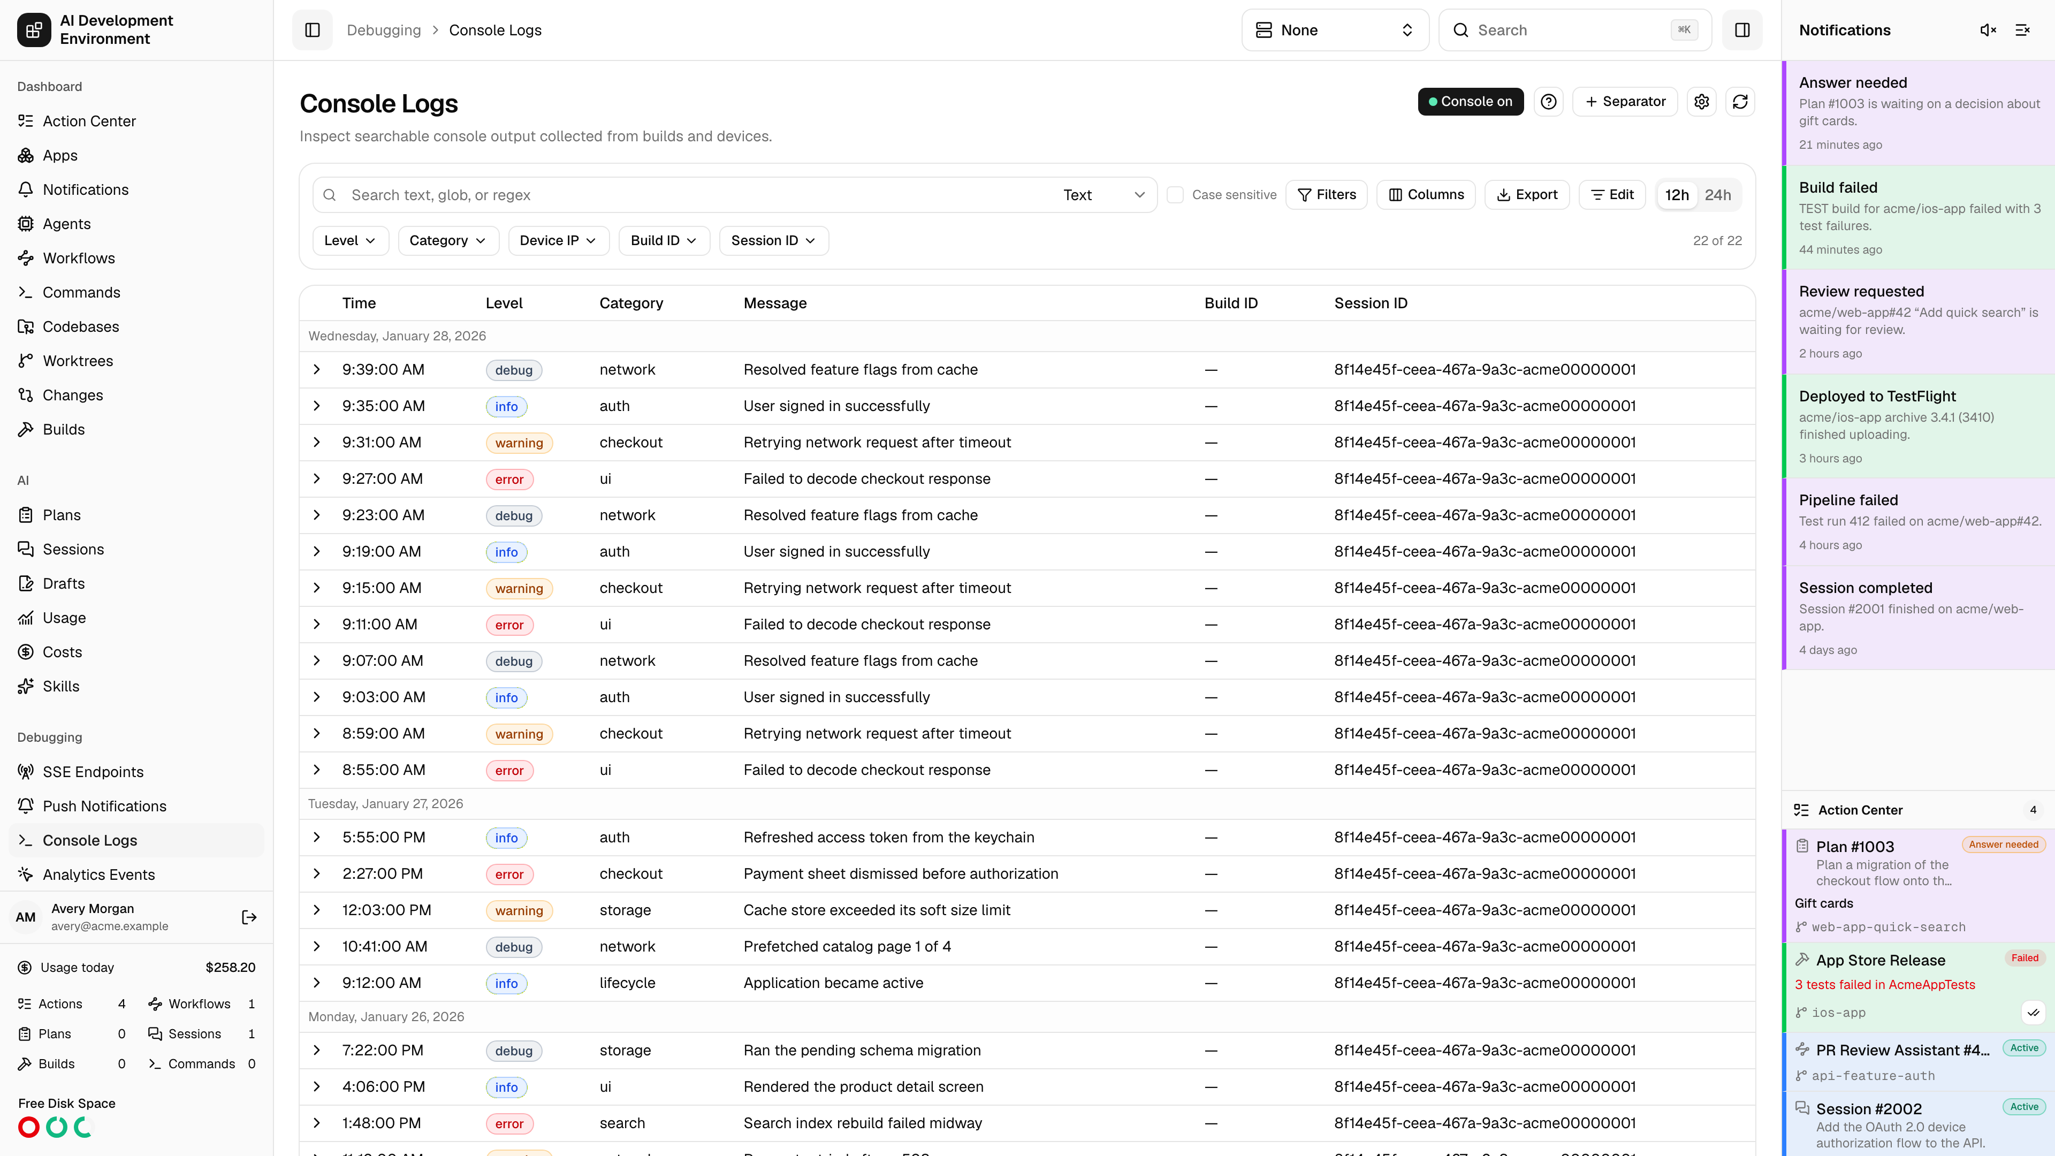Click the Filters button
Image resolution: width=2055 pixels, height=1156 pixels.
1326,195
